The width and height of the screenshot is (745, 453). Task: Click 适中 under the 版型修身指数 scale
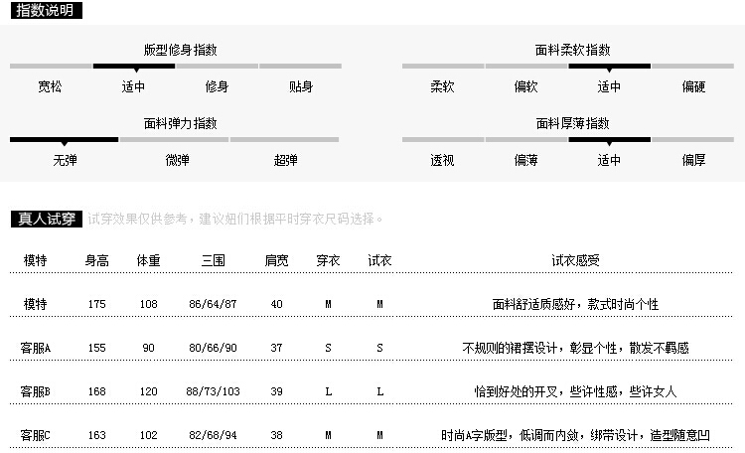click(133, 86)
